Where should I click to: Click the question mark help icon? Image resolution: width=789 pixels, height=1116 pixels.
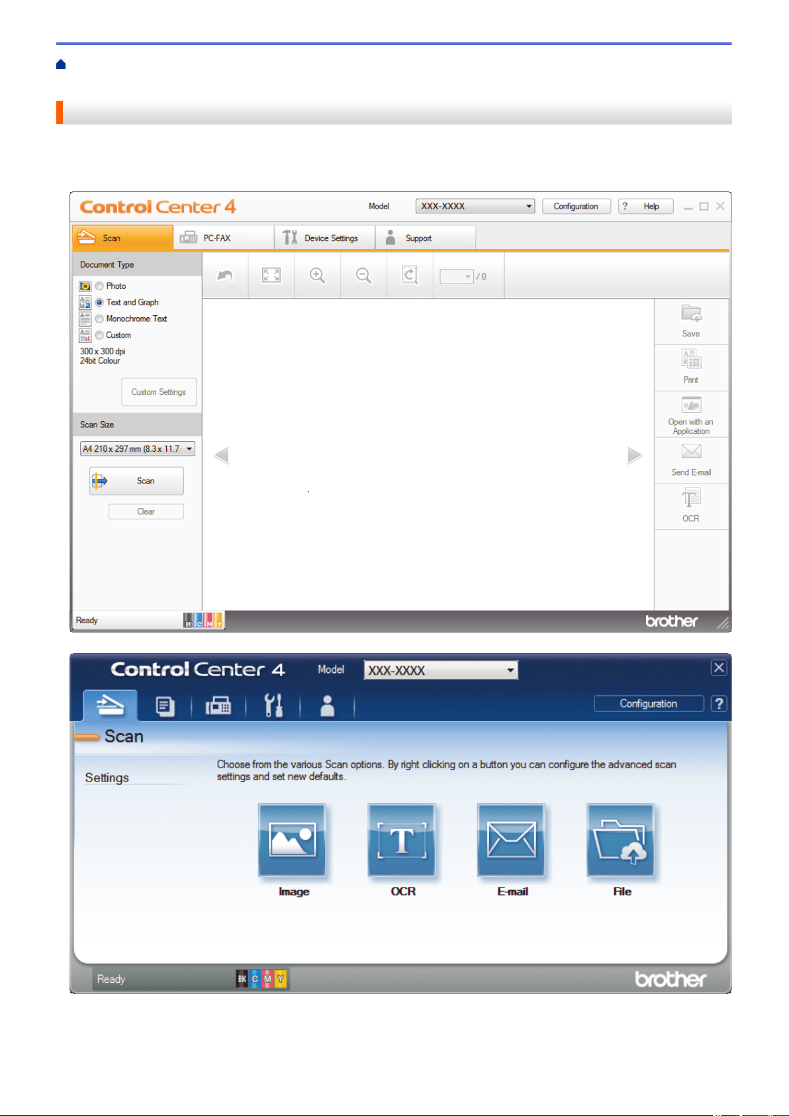click(719, 703)
